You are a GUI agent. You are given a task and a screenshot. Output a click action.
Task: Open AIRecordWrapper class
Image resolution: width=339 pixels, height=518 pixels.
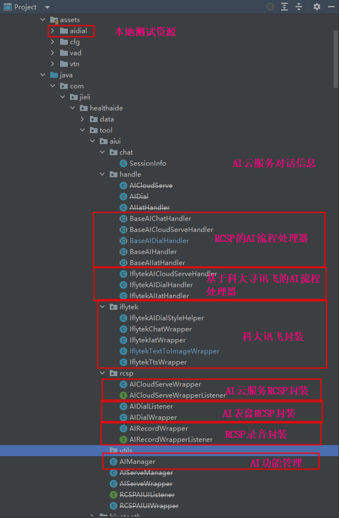click(159, 429)
